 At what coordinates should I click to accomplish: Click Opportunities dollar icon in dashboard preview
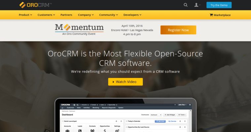[x=105, y=131]
